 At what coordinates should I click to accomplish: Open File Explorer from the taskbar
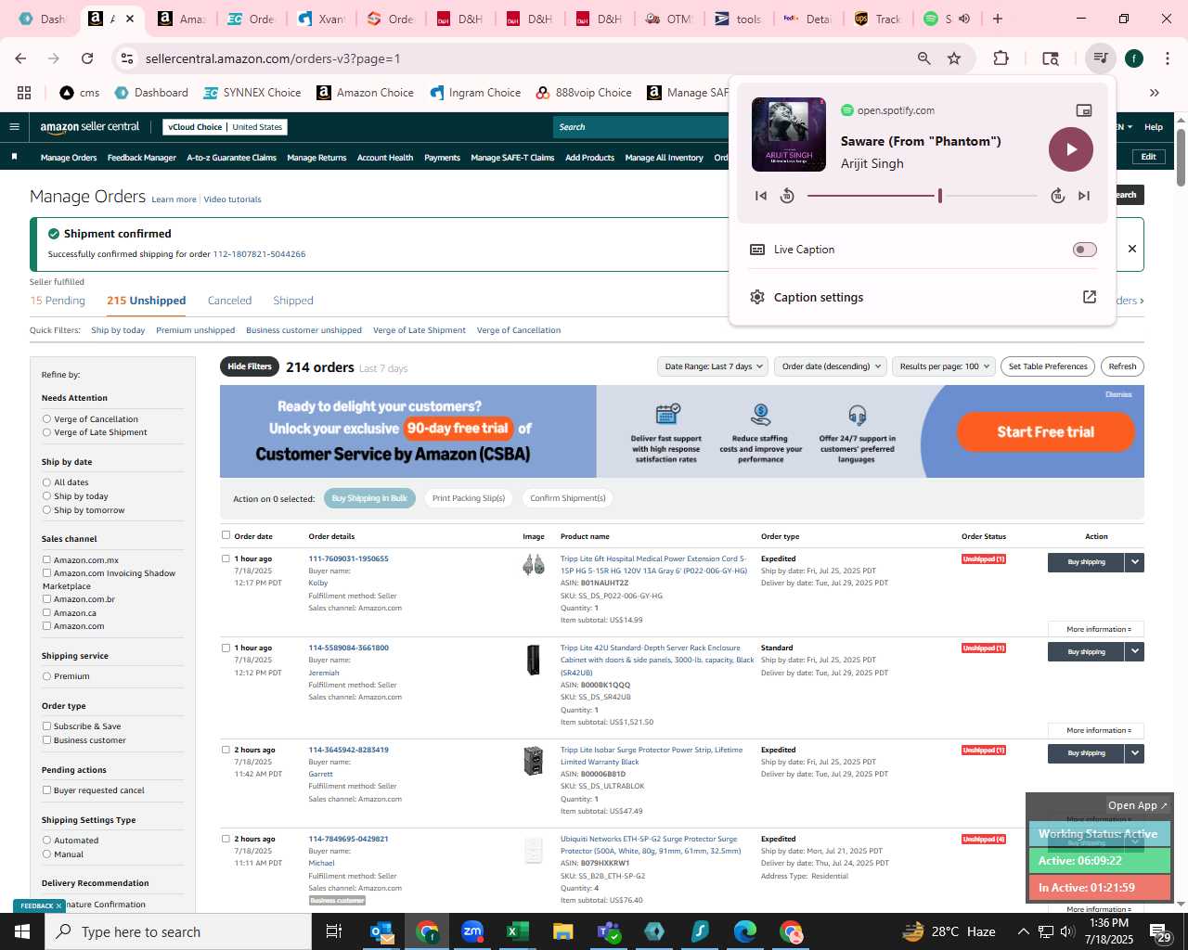(562, 931)
